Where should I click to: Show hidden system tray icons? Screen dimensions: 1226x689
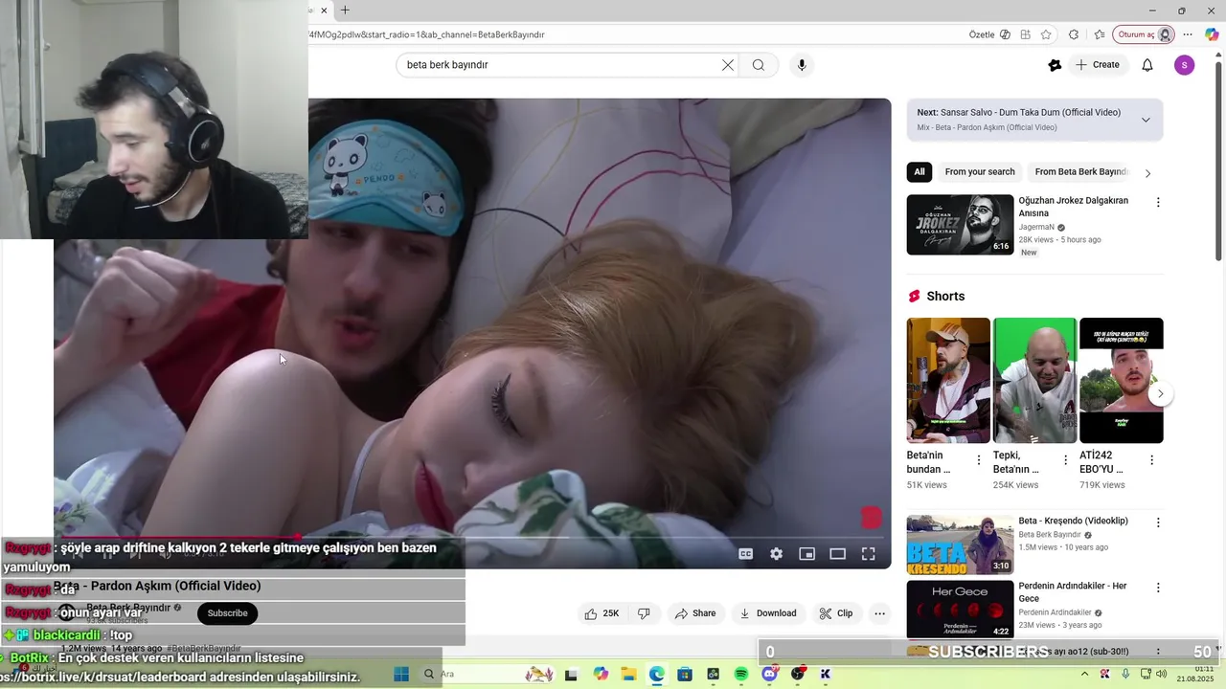[x=1087, y=675]
